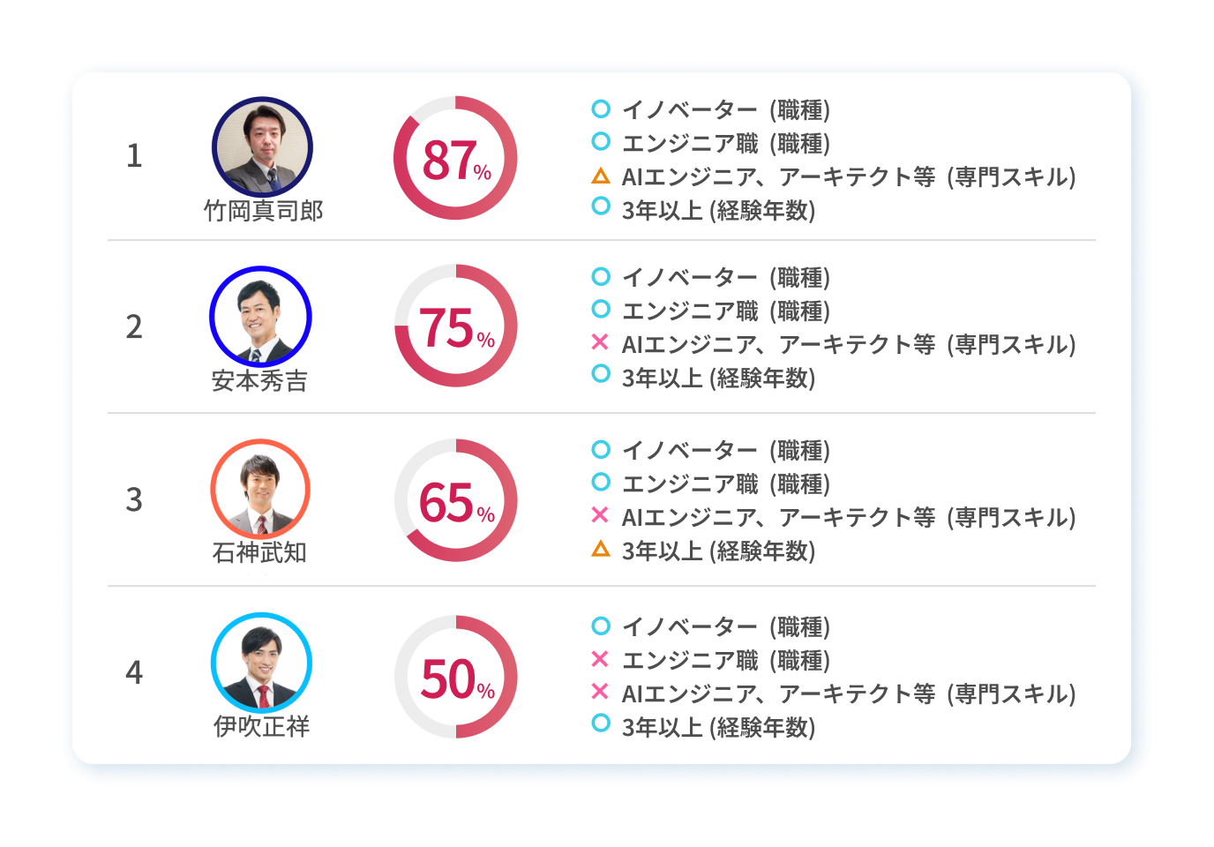Screen dimensions: 1214x847
Task: Click the name 竹岡真司郎
Action: point(263,211)
